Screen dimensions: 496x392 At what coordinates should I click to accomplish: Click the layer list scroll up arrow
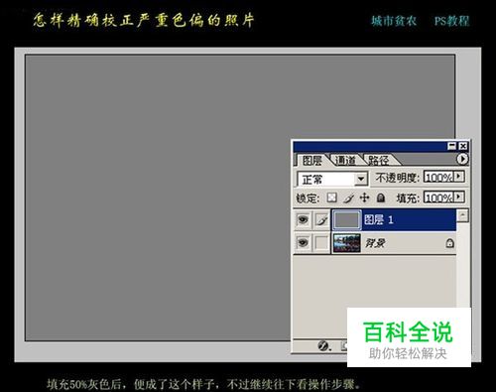click(x=462, y=215)
